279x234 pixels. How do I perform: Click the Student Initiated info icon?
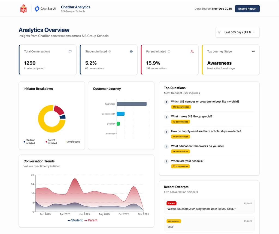(110, 51)
